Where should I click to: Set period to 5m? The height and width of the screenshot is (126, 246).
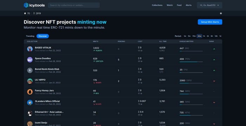point(189,36)
